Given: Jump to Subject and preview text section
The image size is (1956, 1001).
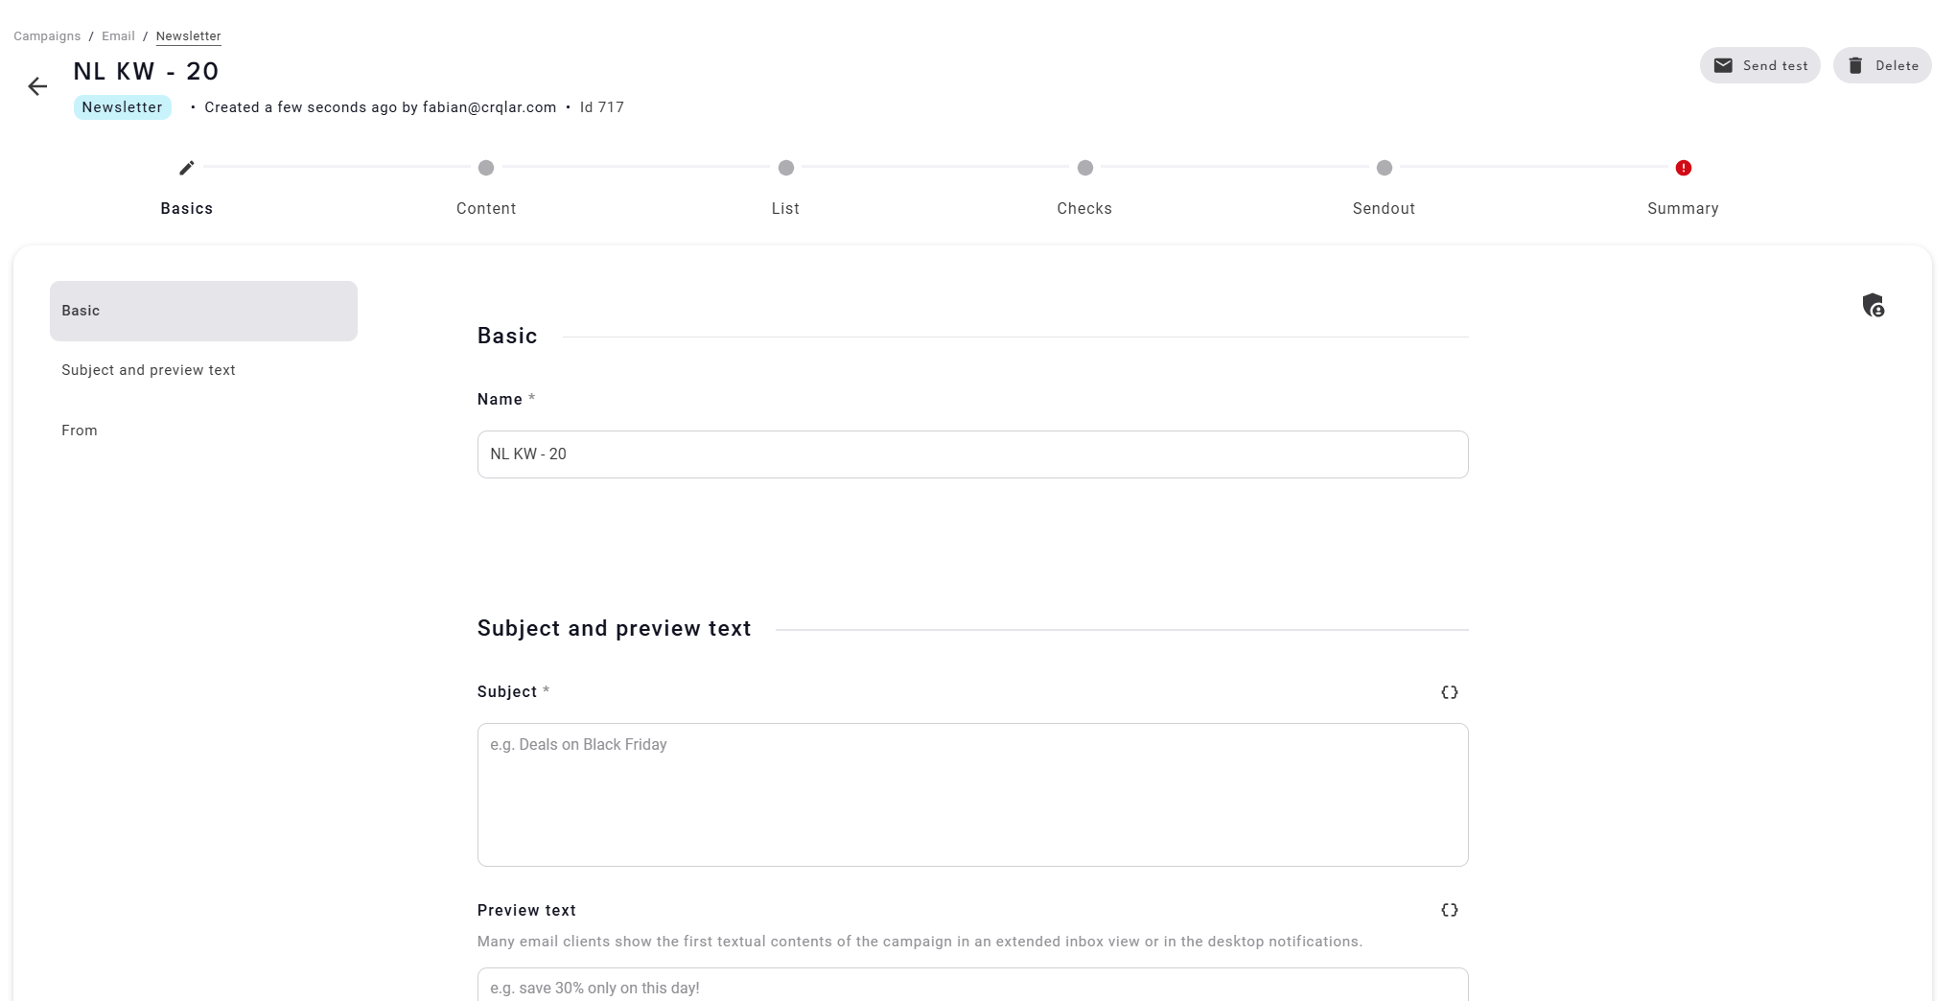Looking at the screenshot, I should click(149, 370).
